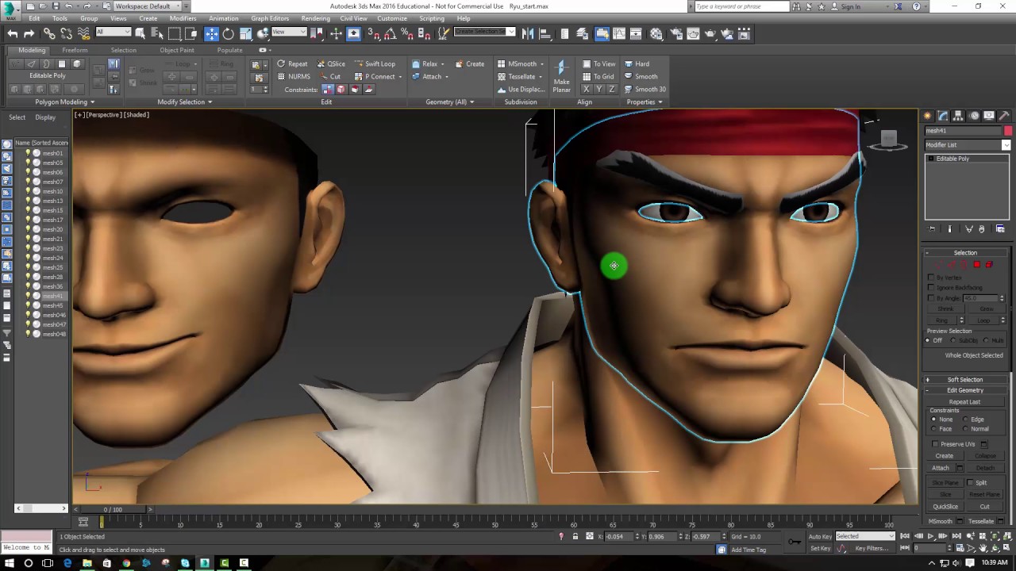Open the Motion command panel tab
Image resolution: width=1016 pixels, height=571 pixels.
(974, 116)
